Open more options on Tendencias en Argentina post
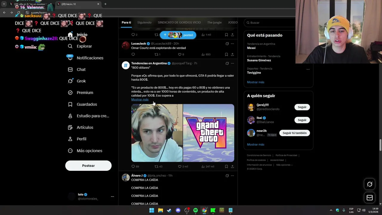Screen dimensions: 382x215 click(232, 63)
